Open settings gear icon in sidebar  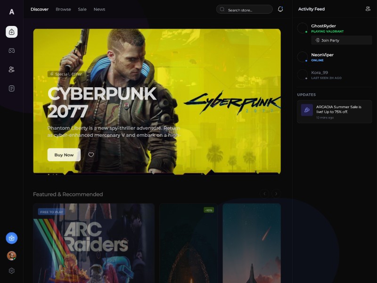click(x=12, y=271)
